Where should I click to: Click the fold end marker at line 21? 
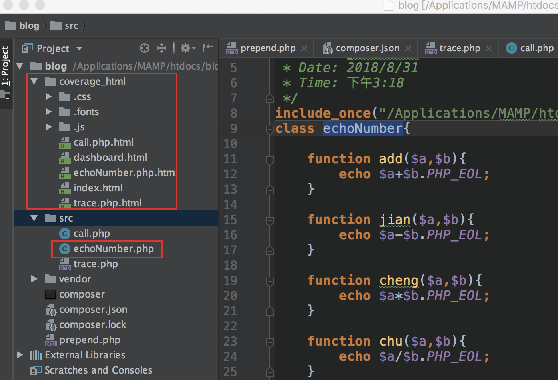click(x=270, y=311)
